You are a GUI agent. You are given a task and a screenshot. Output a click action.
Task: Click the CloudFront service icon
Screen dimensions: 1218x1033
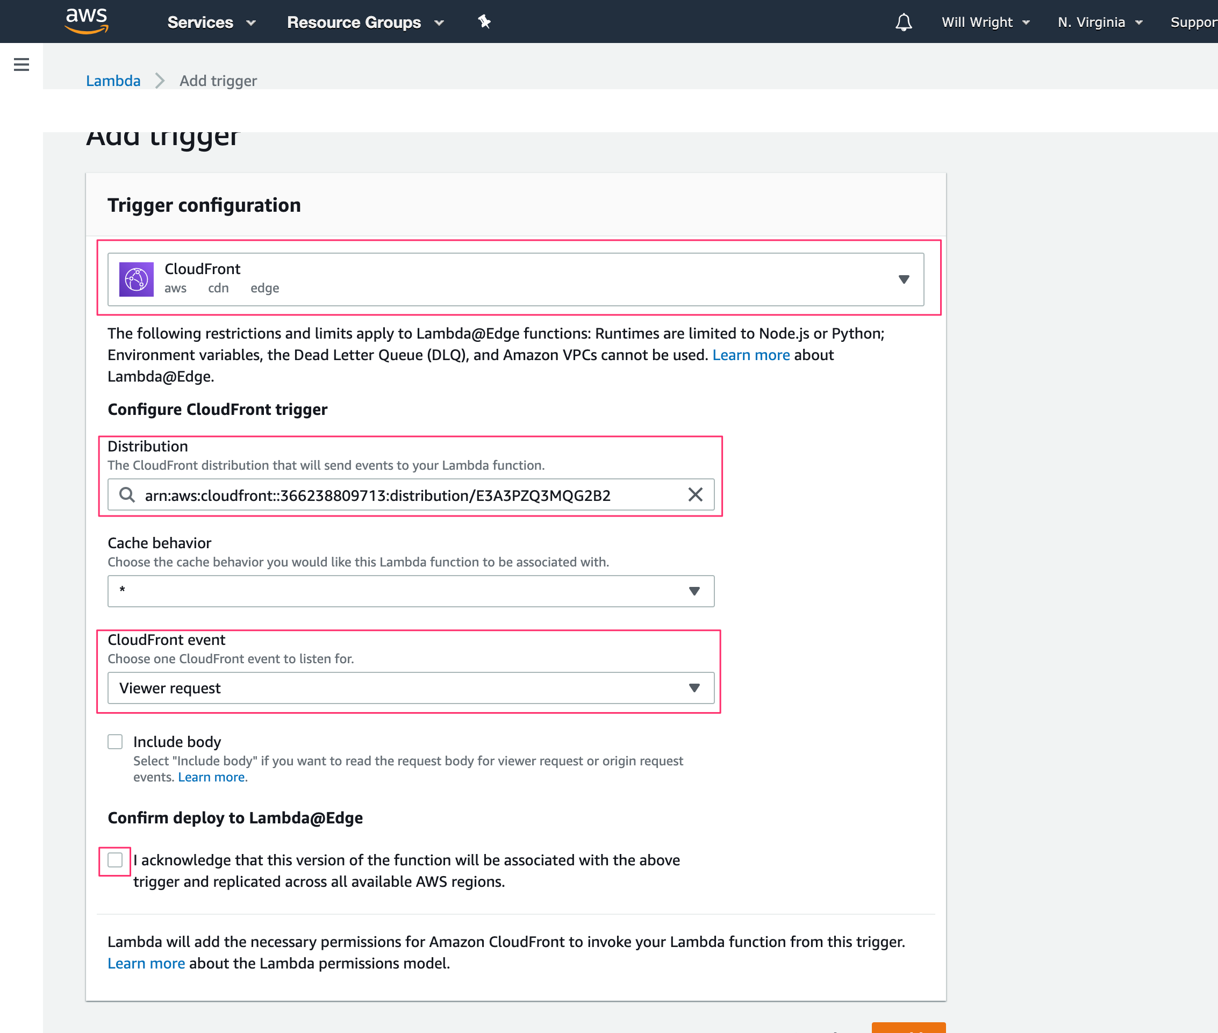point(137,279)
